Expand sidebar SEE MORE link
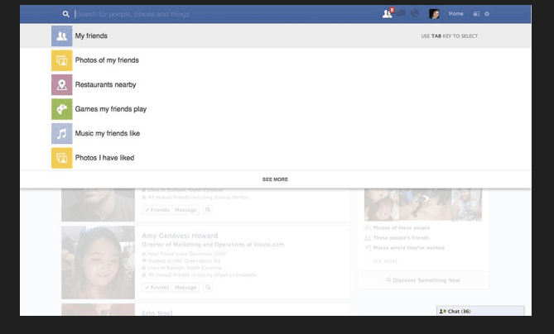 tap(385, 261)
